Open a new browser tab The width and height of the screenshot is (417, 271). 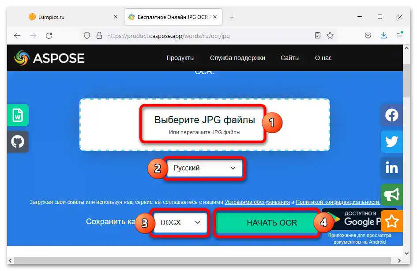click(x=232, y=17)
